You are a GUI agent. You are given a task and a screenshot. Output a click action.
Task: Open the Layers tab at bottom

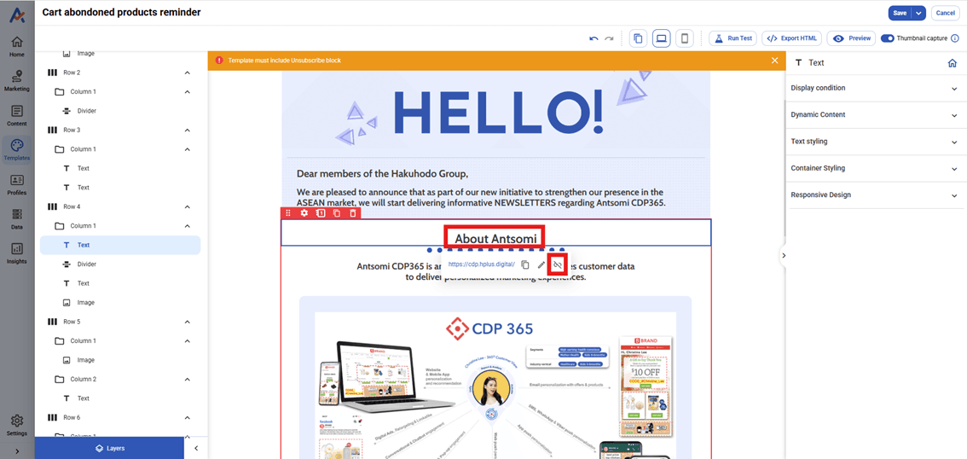pos(109,448)
